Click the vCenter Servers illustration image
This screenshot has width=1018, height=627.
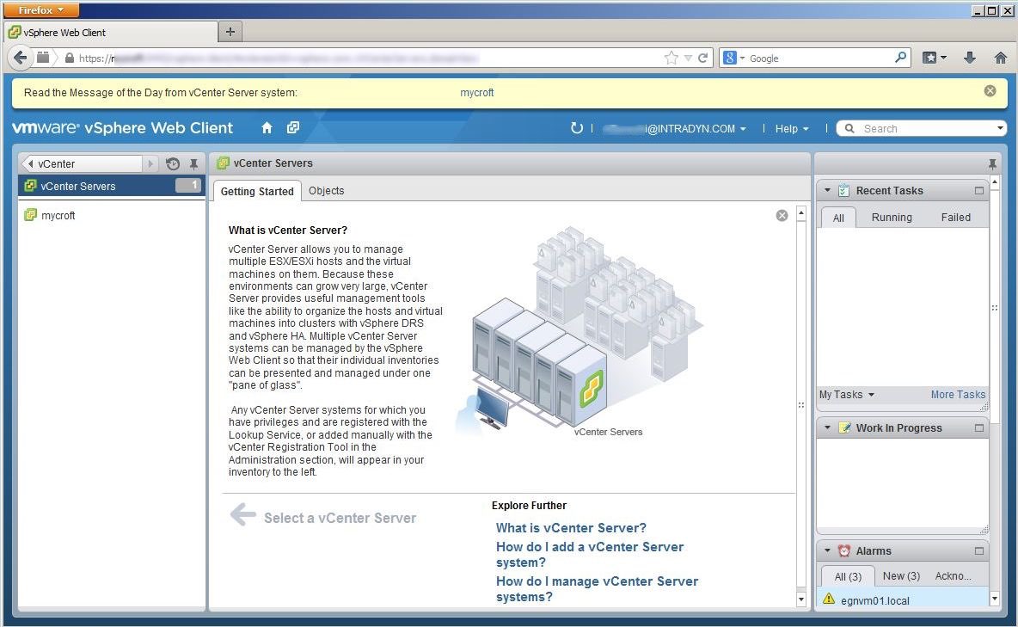coord(580,331)
